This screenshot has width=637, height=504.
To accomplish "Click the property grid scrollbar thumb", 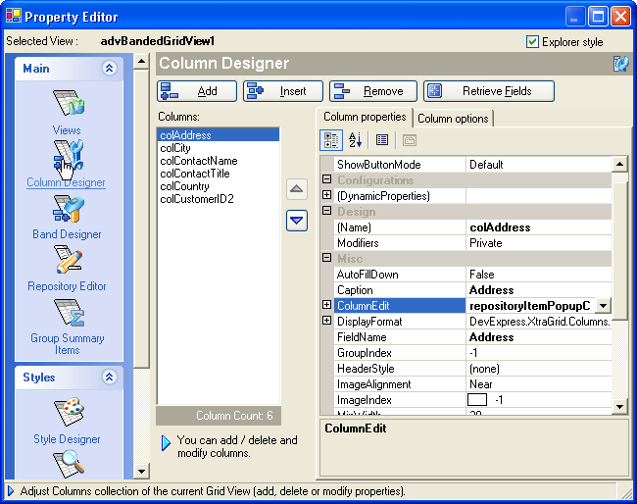I will click(x=620, y=251).
